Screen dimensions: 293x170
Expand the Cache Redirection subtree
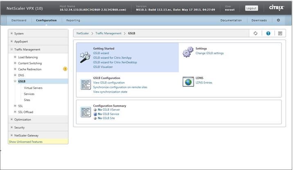click(15, 69)
